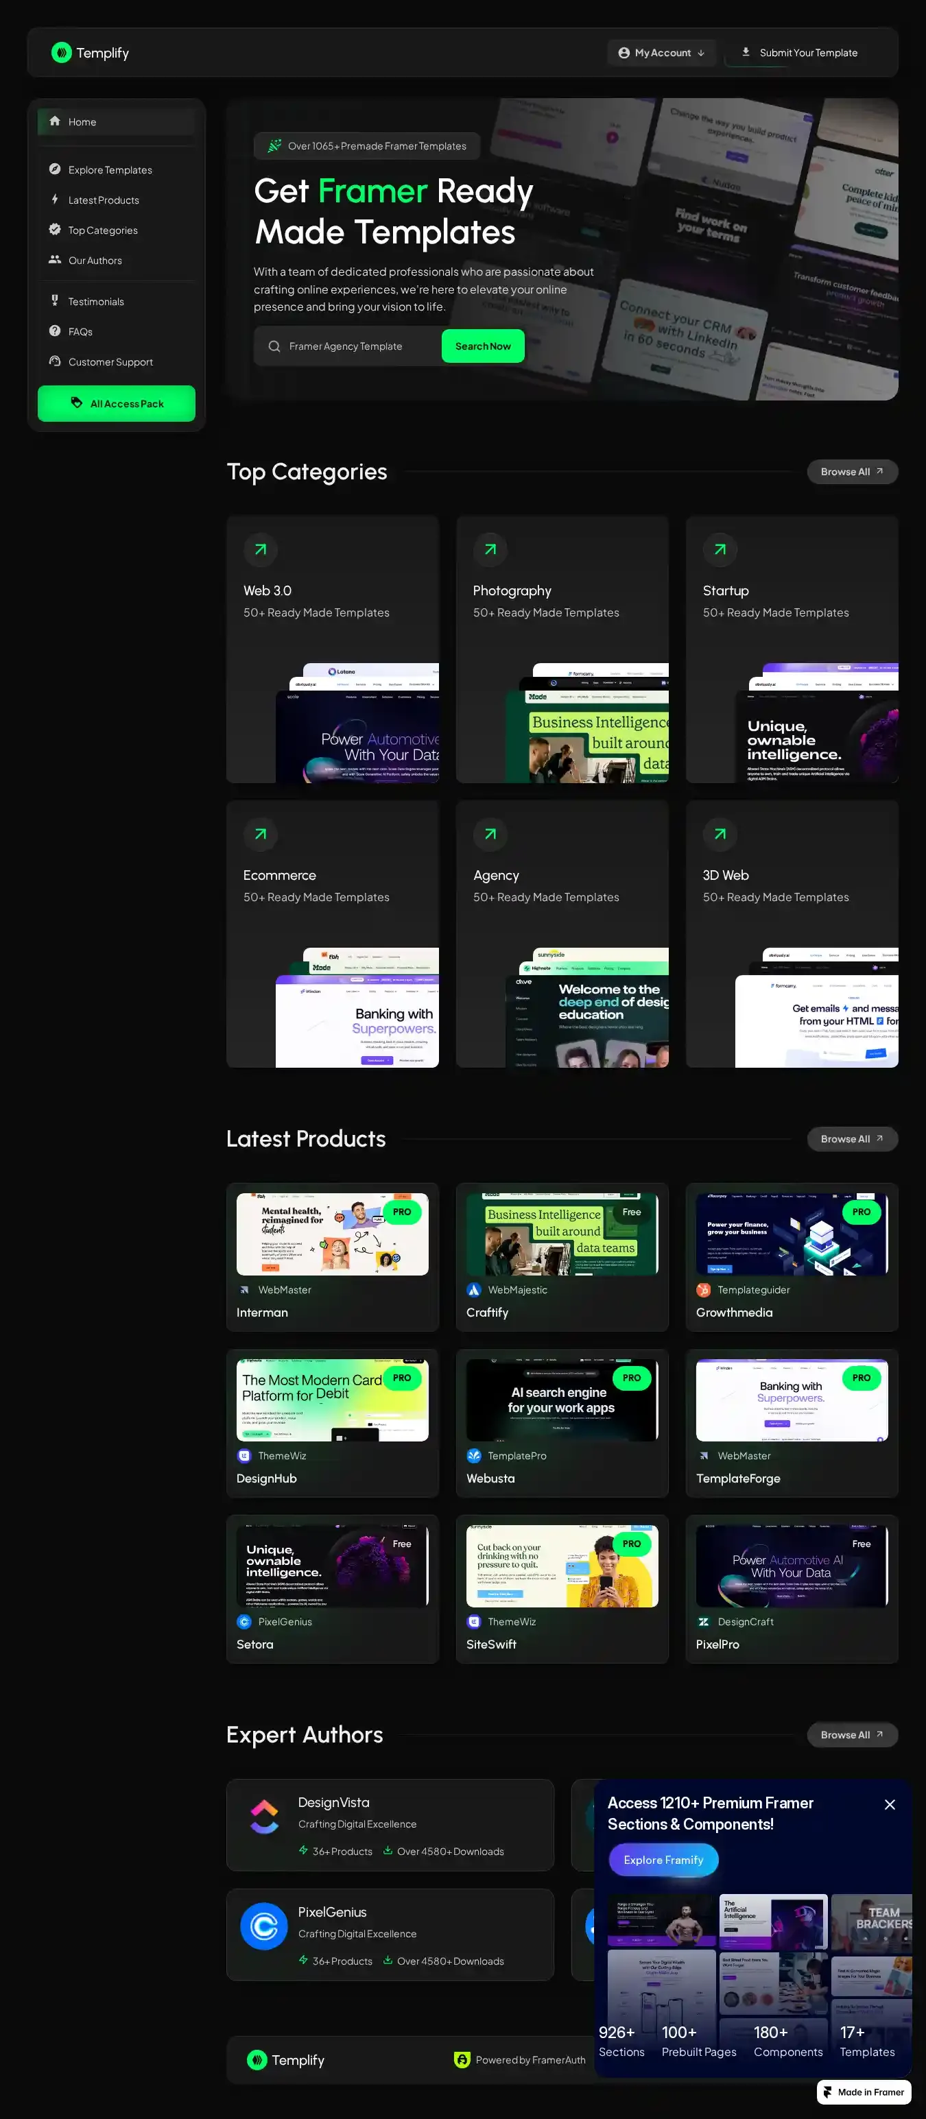Click Over 1065+ Premade Framer Templates badge
The image size is (926, 2119).
click(367, 145)
